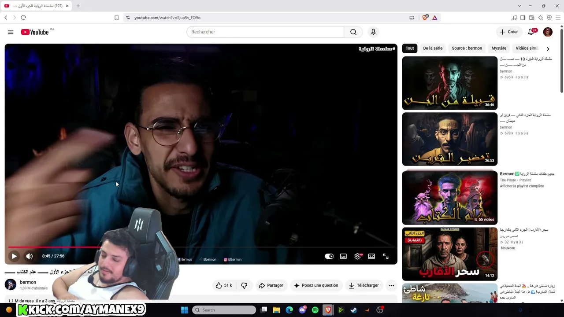Switch to theater mode
The image size is (564, 317).
[x=371, y=256]
